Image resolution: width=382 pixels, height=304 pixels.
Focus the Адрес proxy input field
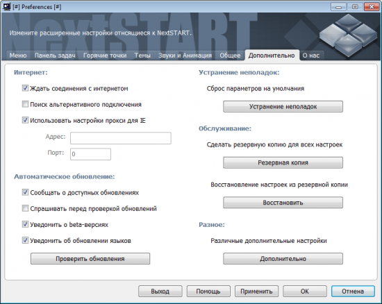tap(121, 138)
